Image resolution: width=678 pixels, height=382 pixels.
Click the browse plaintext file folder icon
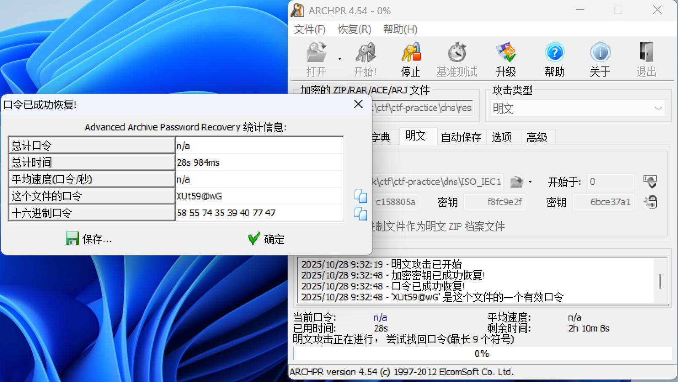[x=516, y=182]
